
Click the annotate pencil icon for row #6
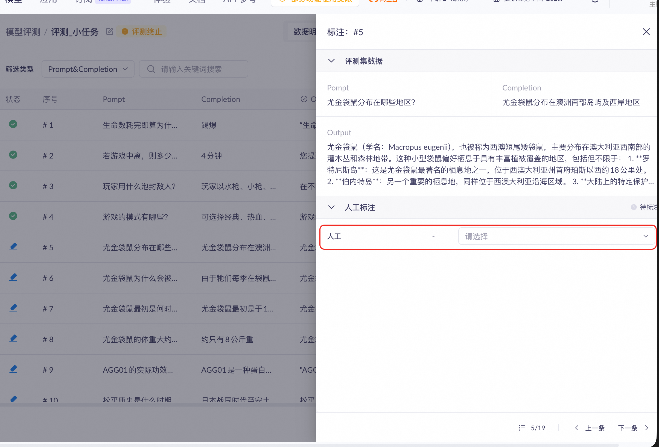pyautogui.click(x=13, y=277)
